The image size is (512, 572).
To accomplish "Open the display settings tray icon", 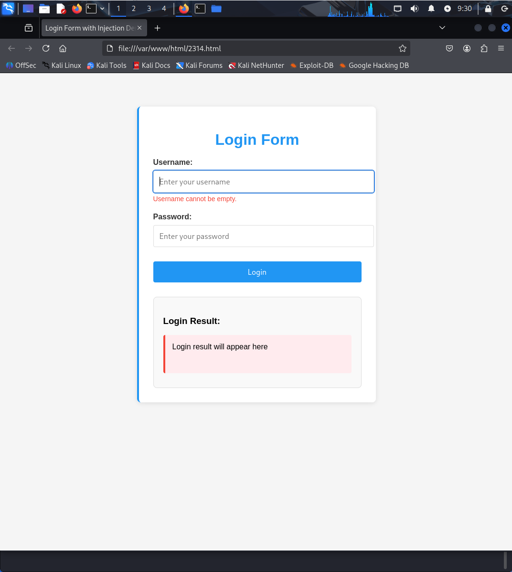I will click(x=397, y=9).
